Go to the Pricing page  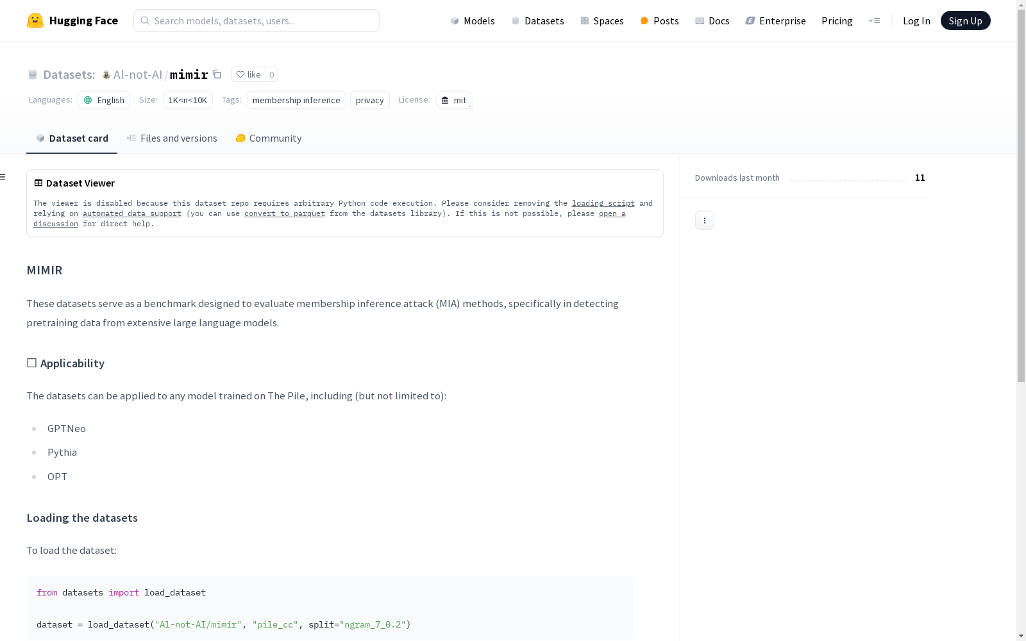click(837, 21)
